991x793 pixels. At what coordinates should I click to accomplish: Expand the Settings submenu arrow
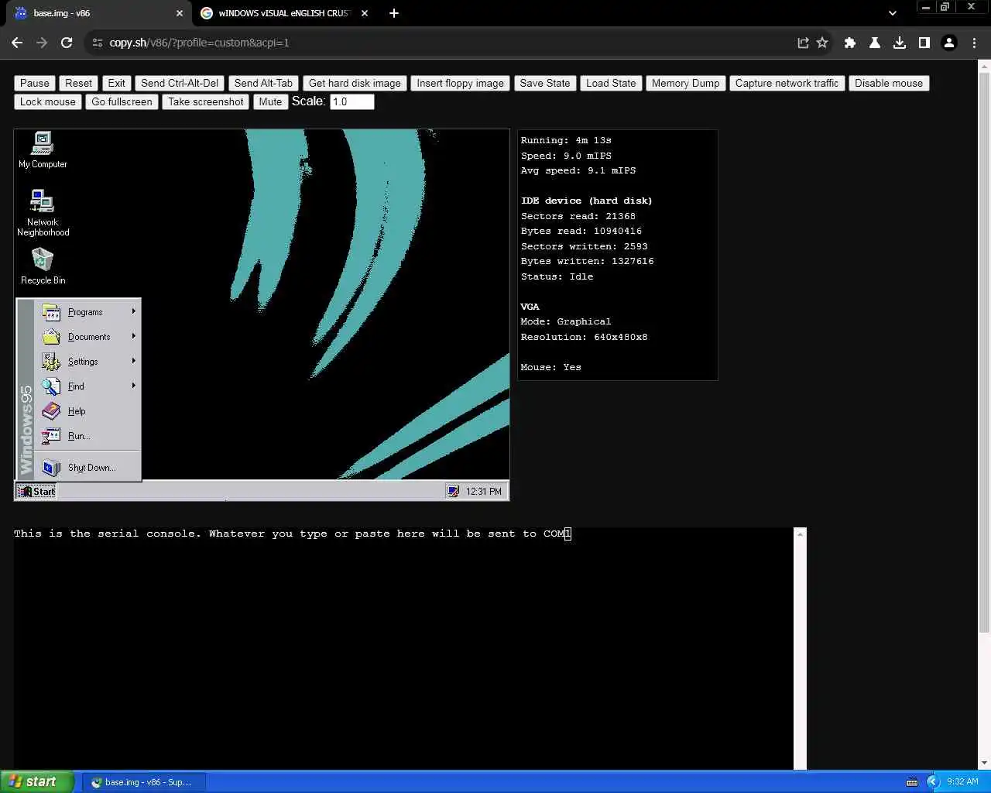tap(134, 361)
